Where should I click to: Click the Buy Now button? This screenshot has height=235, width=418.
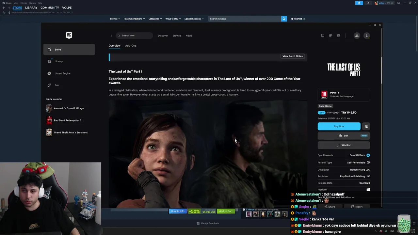click(339, 126)
